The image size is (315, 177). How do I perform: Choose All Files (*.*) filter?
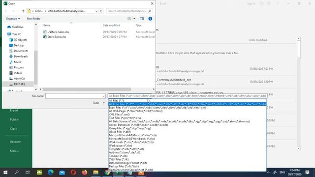pos(188,101)
